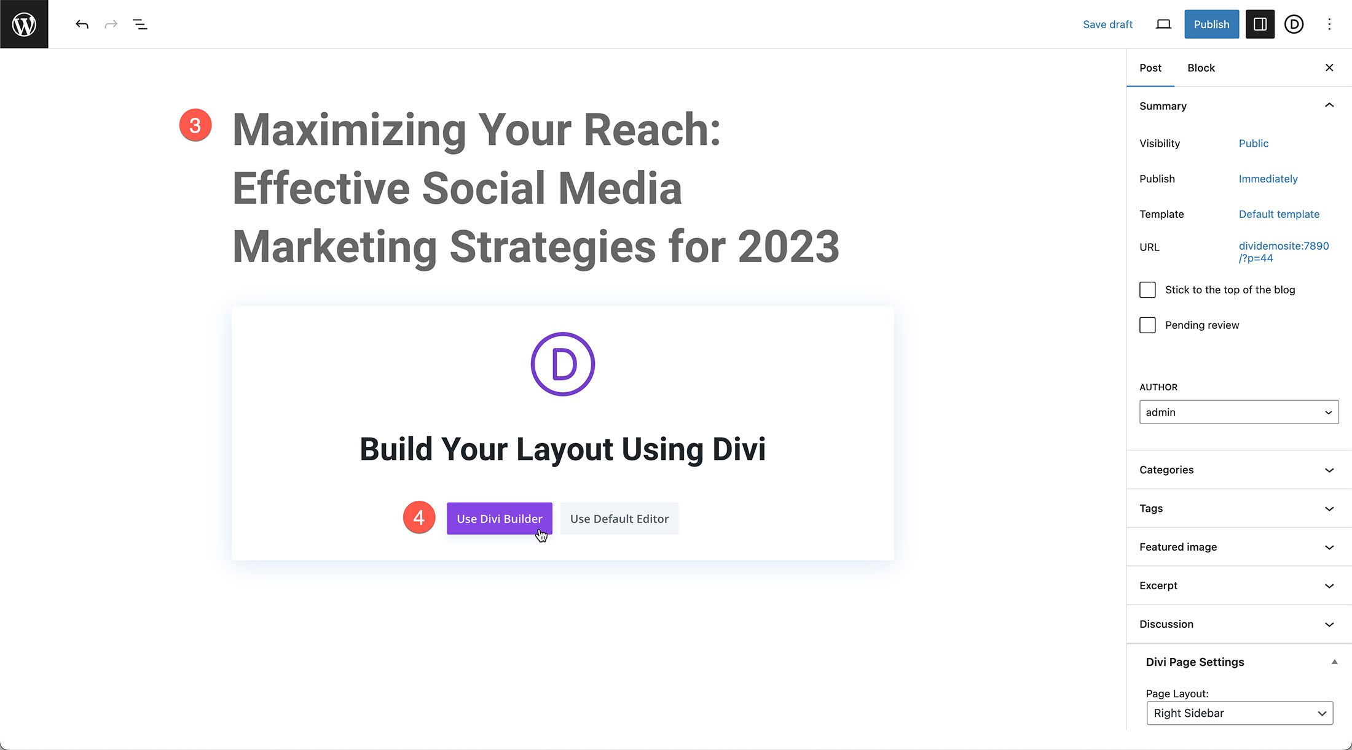
Task: Enable Pending review checkbox
Action: click(1147, 324)
